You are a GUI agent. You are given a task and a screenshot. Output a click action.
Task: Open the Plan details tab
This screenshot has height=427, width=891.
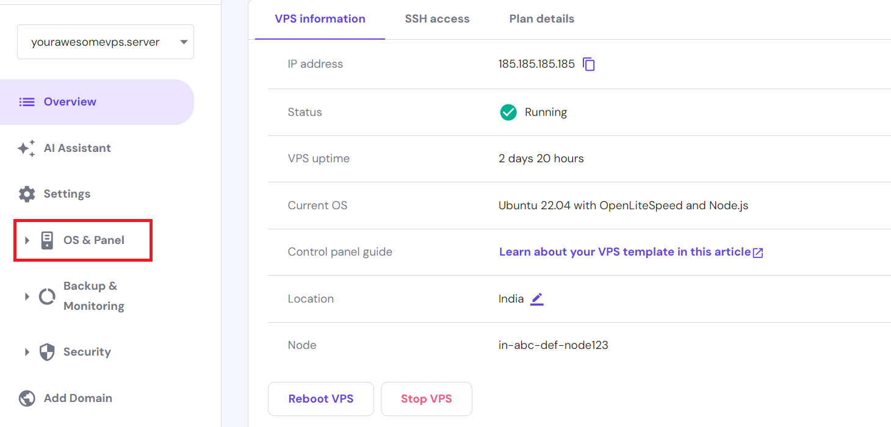click(541, 19)
